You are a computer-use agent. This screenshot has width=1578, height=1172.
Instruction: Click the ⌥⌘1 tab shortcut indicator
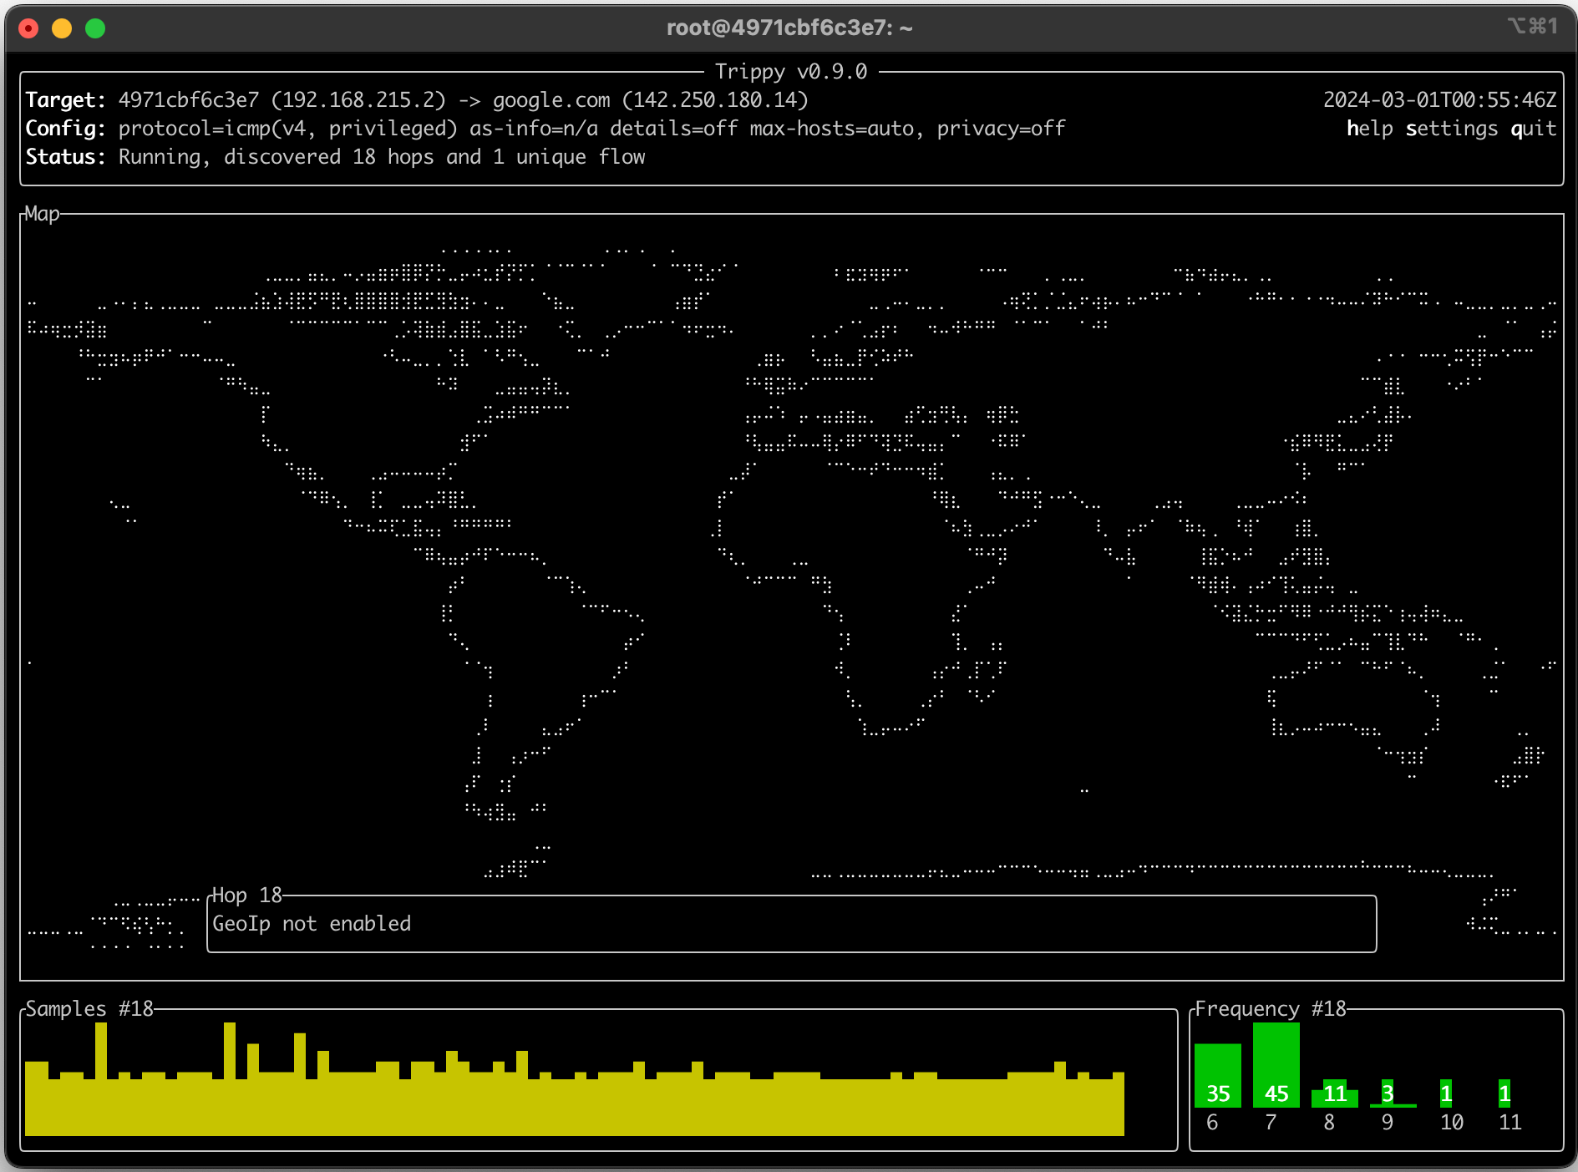[x=1533, y=26]
